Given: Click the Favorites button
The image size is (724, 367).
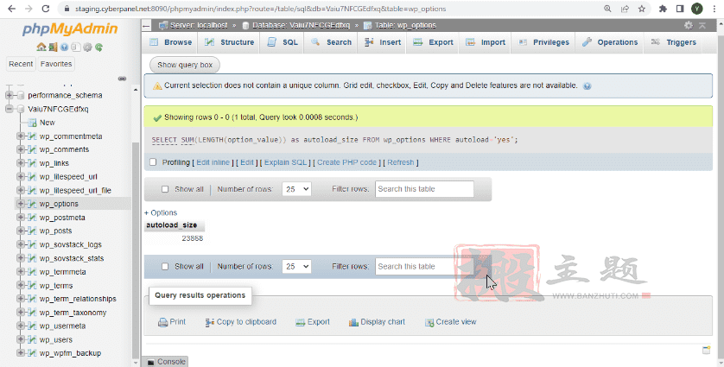Looking at the screenshot, I should (x=56, y=64).
